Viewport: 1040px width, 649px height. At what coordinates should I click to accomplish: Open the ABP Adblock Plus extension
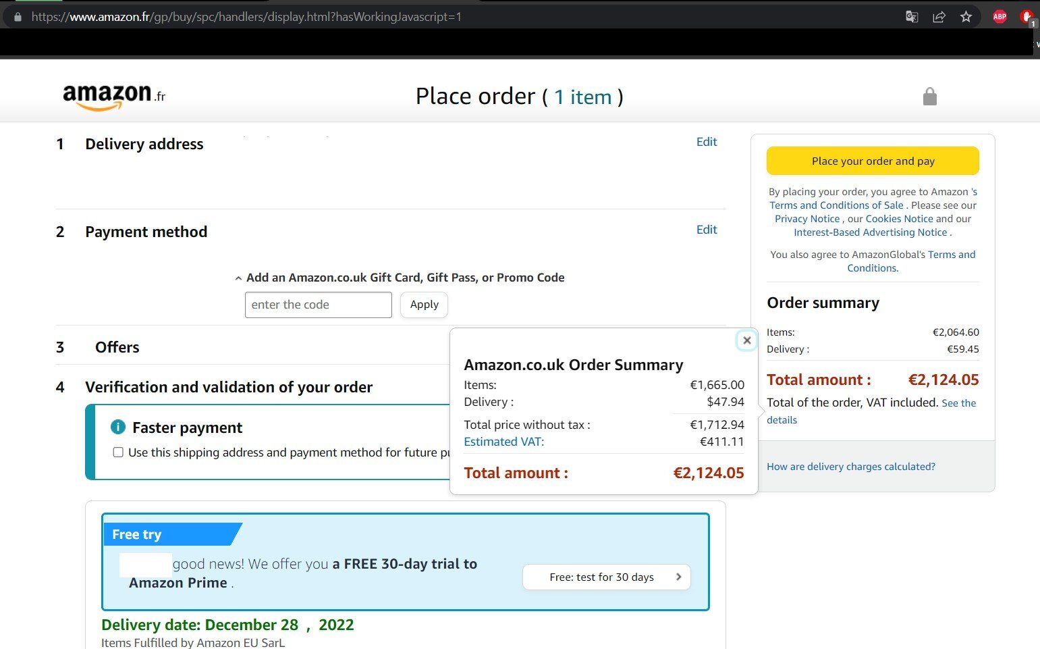pyautogui.click(x=1000, y=17)
